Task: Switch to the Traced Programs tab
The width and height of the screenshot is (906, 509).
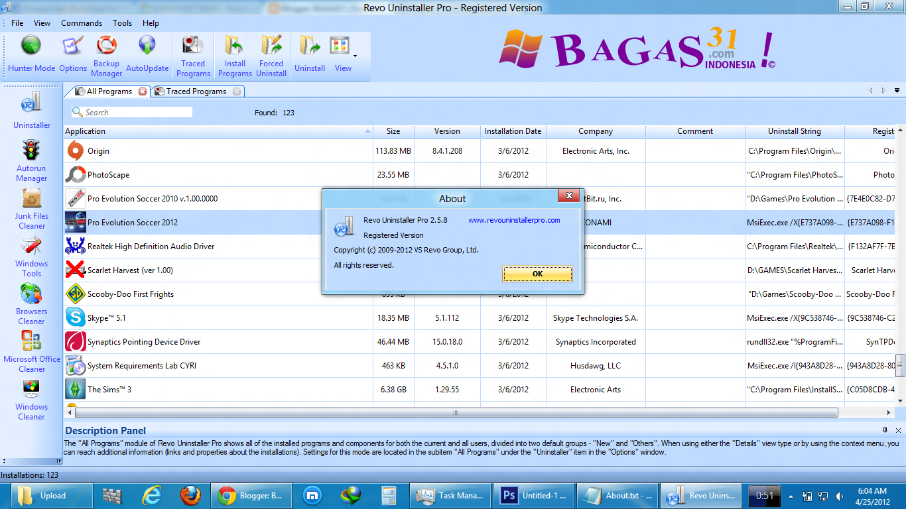Action: pos(197,91)
